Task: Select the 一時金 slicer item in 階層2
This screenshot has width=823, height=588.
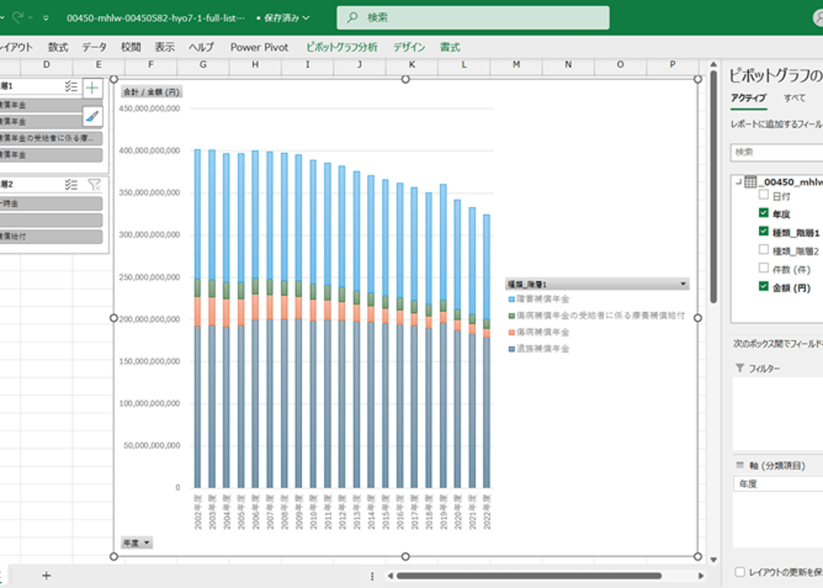Action: pos(51,203)
